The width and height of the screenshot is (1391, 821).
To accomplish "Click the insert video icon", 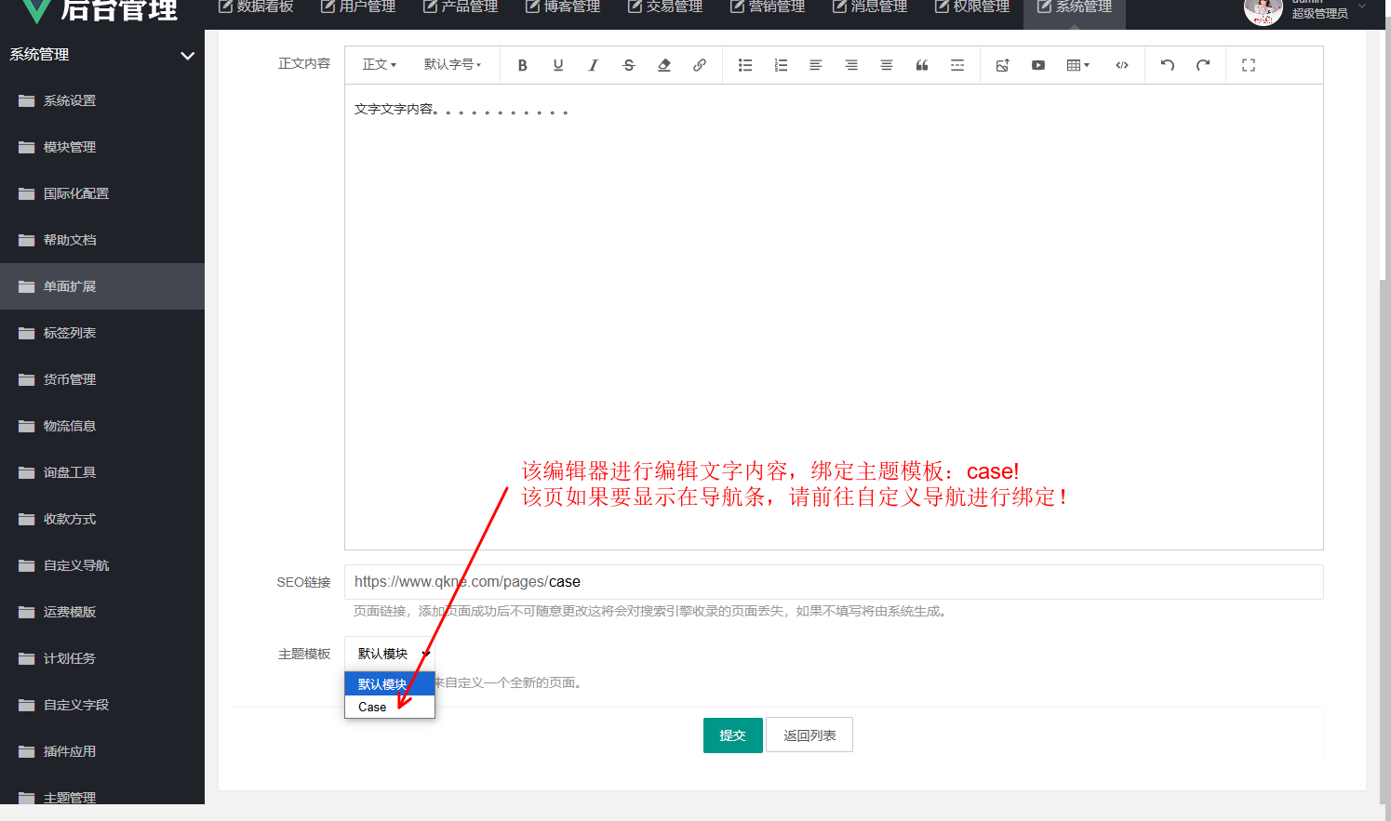I will 1038,65.
